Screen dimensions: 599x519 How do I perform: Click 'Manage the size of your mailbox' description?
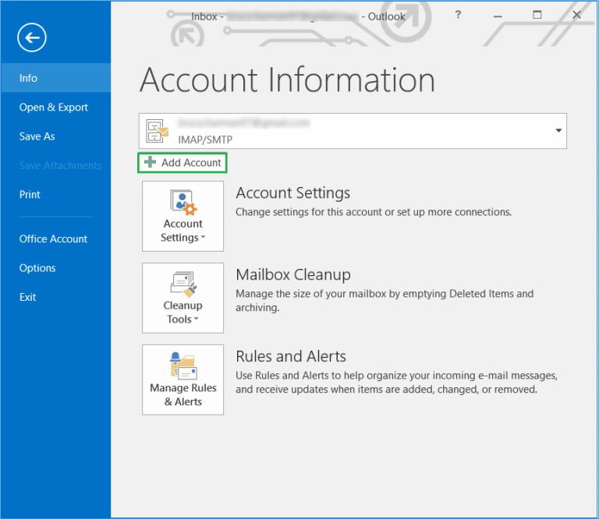click(x=385, y=301)
